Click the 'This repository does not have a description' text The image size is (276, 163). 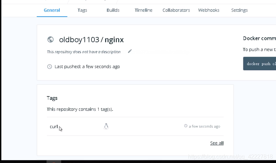coord(84,52)
